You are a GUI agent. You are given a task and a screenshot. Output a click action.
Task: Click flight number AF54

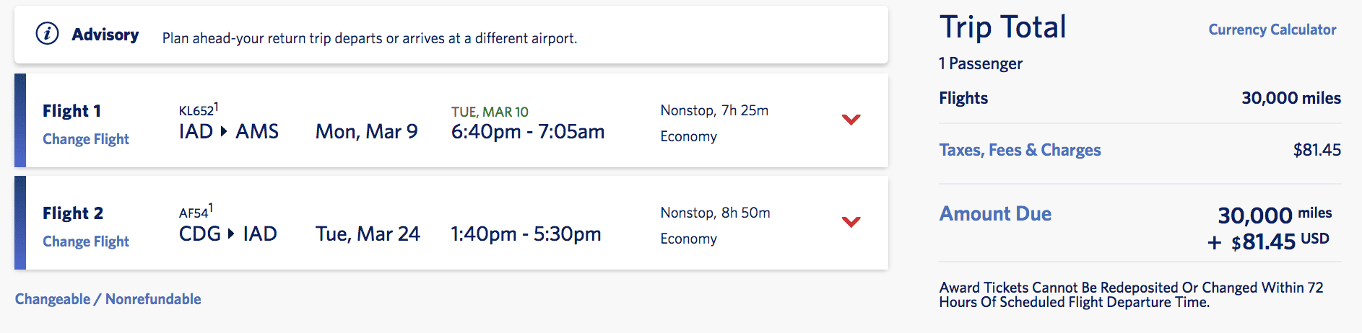pos(194,213)
